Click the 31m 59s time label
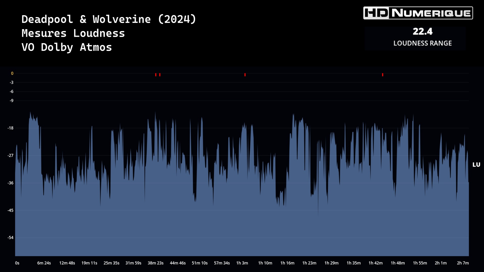 pos(133,263)
